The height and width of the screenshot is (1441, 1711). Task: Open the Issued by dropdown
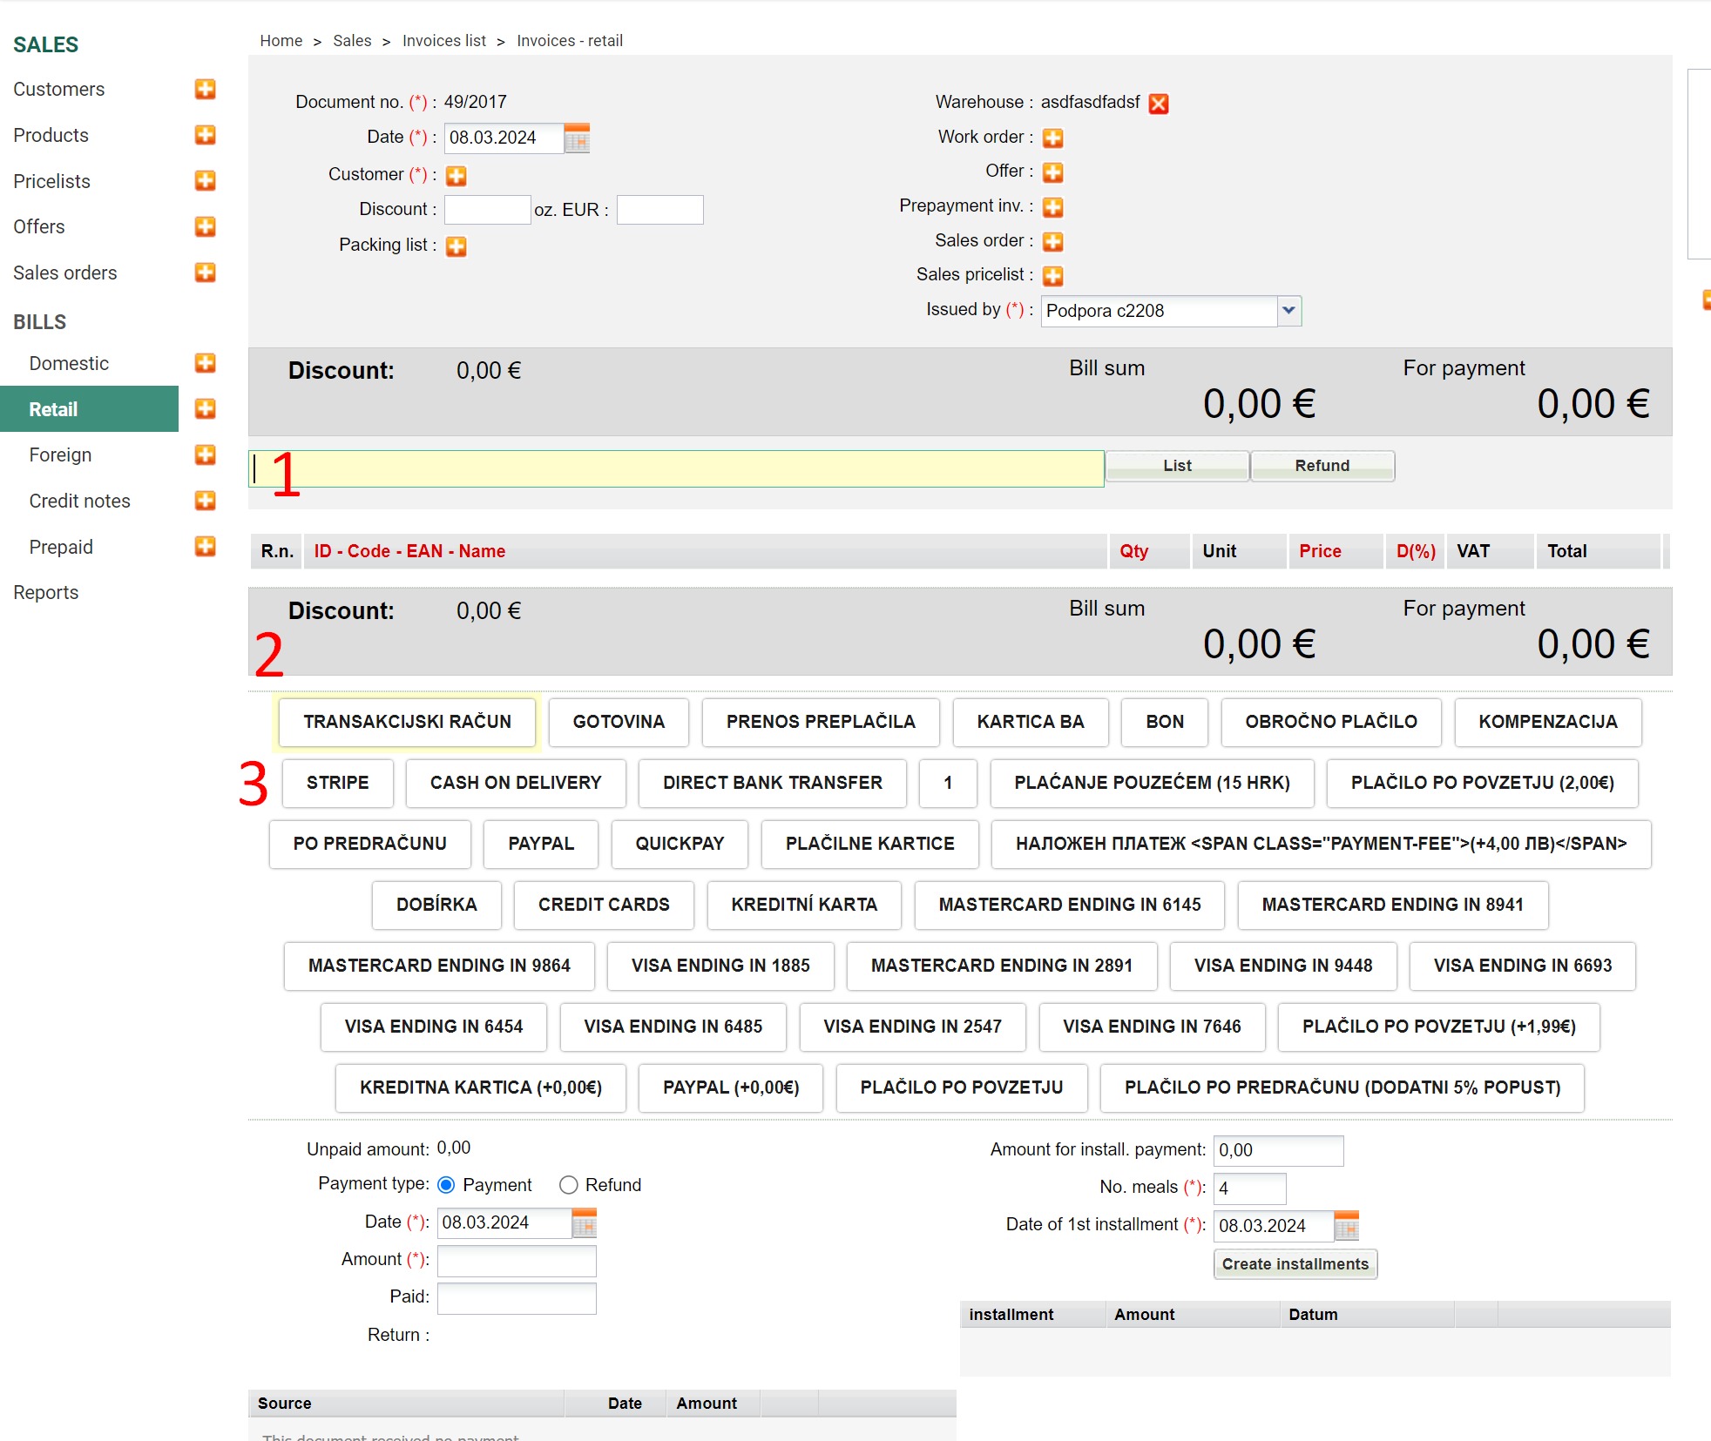(x=1289, y=311)
